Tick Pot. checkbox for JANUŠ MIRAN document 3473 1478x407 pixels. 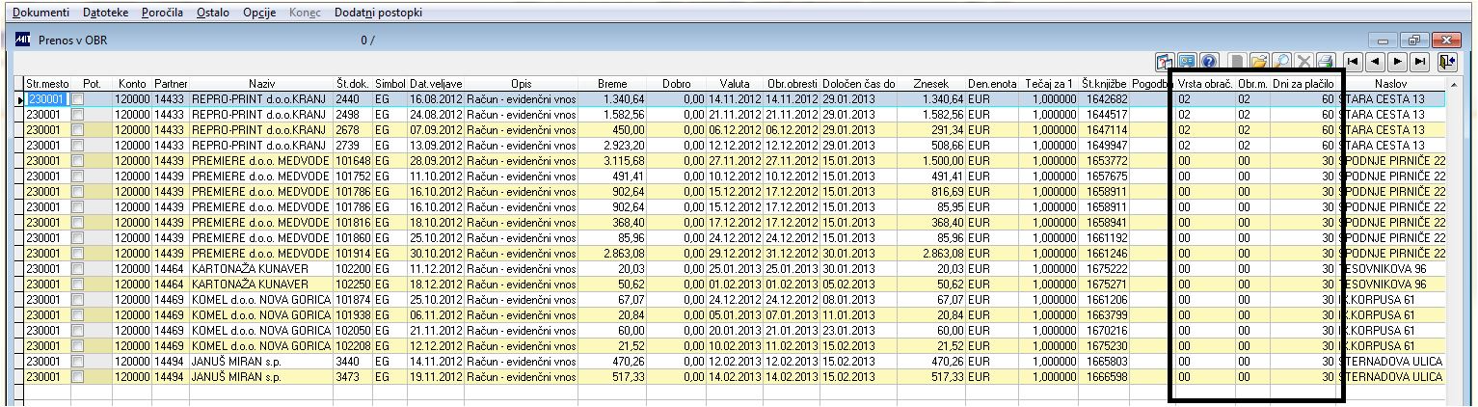(79, 375)
